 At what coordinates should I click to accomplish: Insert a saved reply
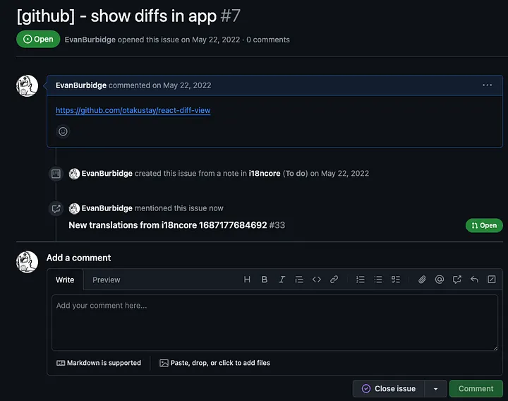(474, 280)
